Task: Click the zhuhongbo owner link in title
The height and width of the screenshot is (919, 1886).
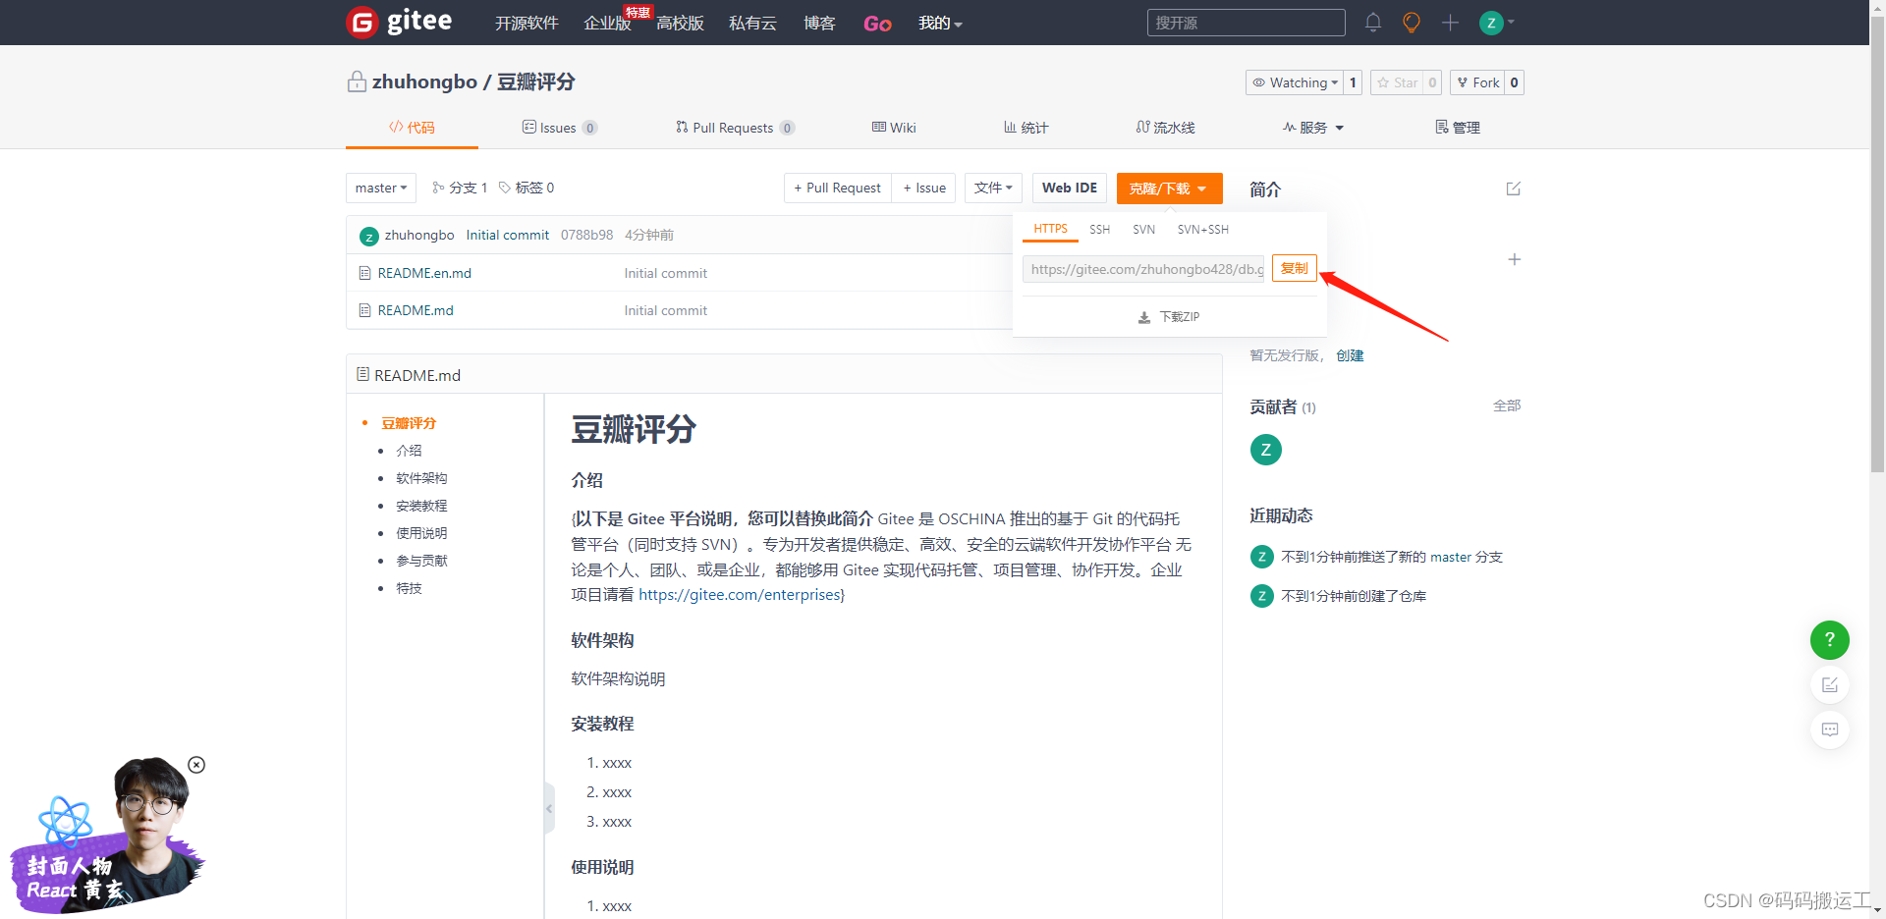Action: (424, 81)
